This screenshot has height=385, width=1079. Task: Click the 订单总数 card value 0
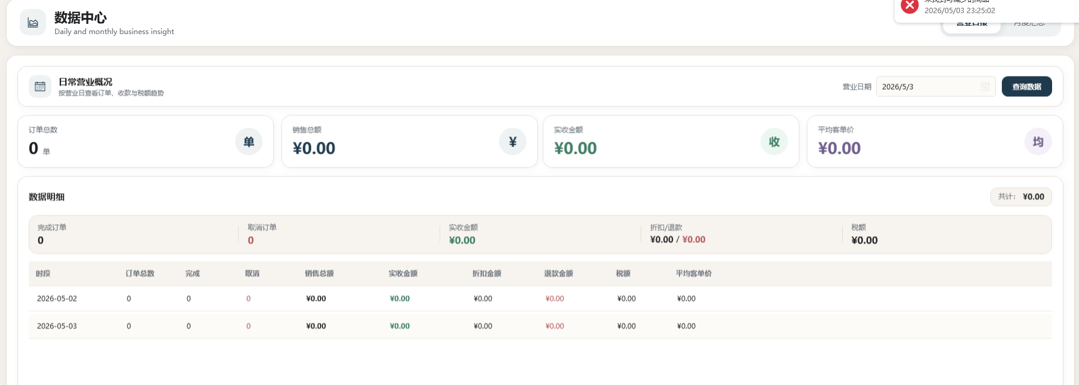point(33,148)
